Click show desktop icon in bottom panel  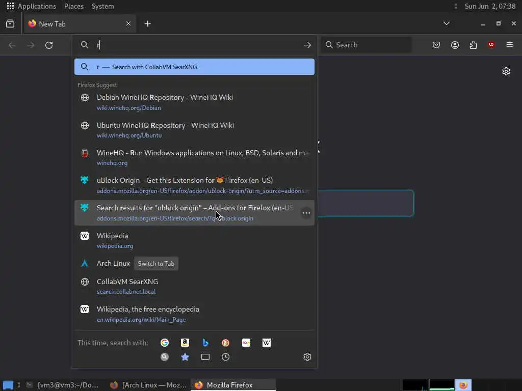(x=8, y=385)
